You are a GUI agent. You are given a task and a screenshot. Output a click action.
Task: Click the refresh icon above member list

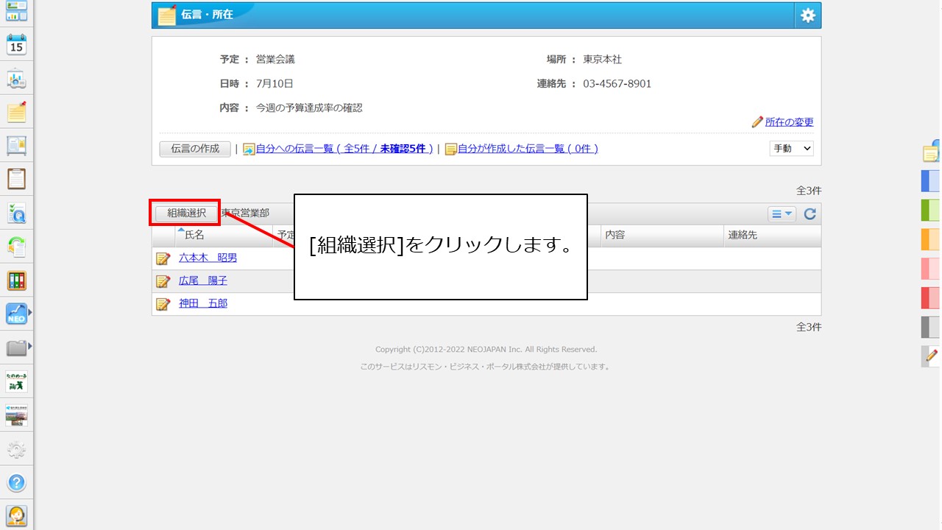(x=810, y=214)
